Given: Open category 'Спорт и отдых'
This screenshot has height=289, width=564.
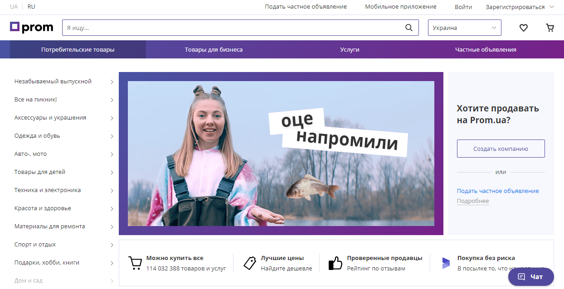Looking at the screenshot, I should (35, 245).
